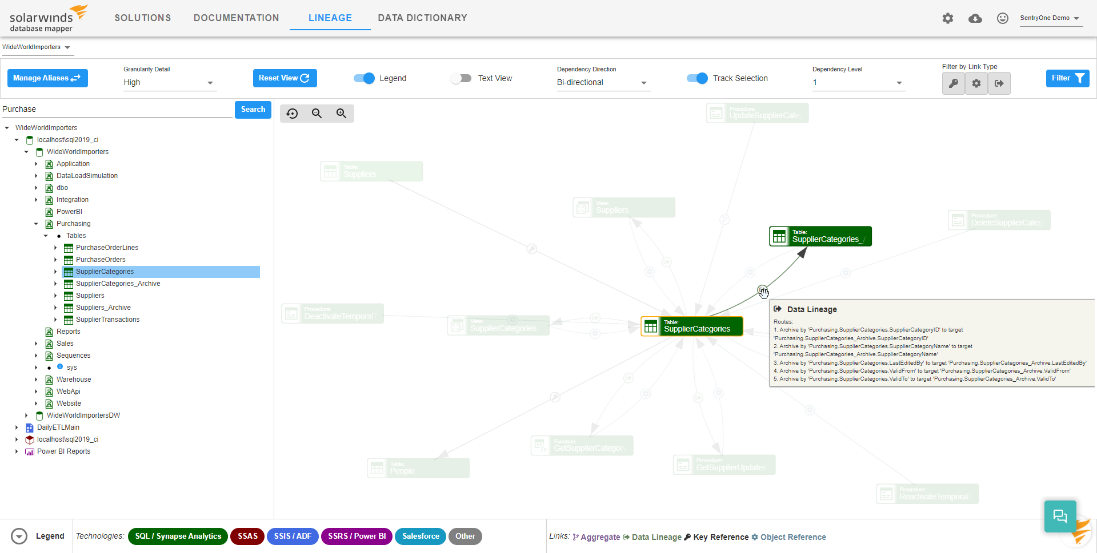Open the SentryOne Demo account menu
Image resolution: width=1097 pixels, height=553 pixels.
pos(1051,18)
